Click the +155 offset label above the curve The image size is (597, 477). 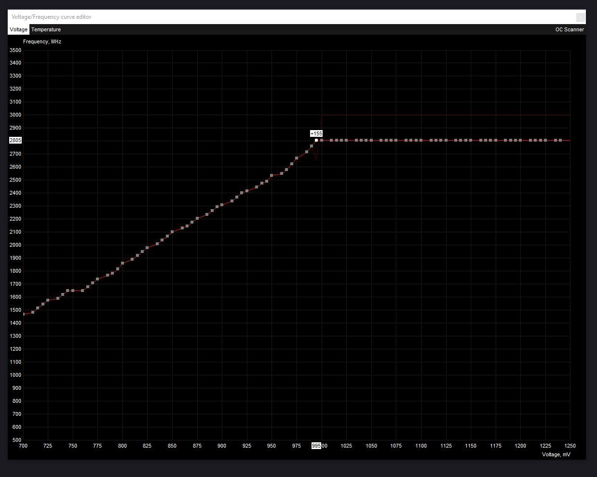(x=316, y=133)
